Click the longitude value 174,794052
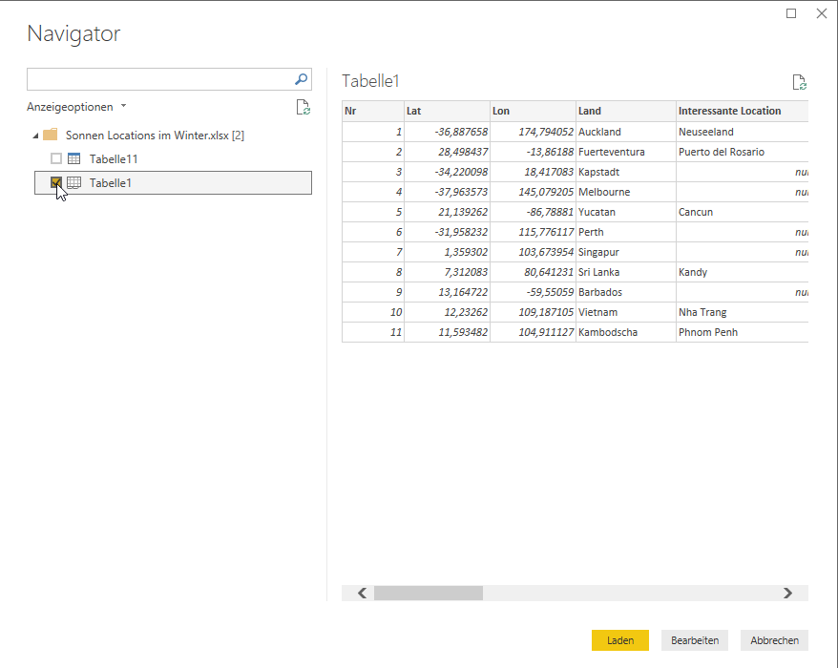 click(x=533, y=132)
